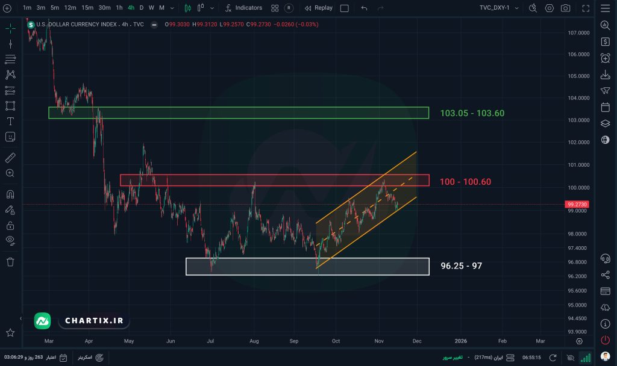Viewport: 617px width, 366px height.
Task: Select the Text drawing tool
Action: [x=10, y=121]
